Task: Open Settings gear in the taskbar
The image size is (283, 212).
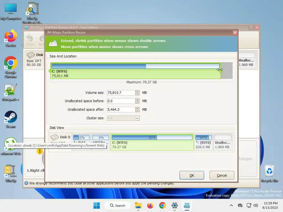Action: 175,205
